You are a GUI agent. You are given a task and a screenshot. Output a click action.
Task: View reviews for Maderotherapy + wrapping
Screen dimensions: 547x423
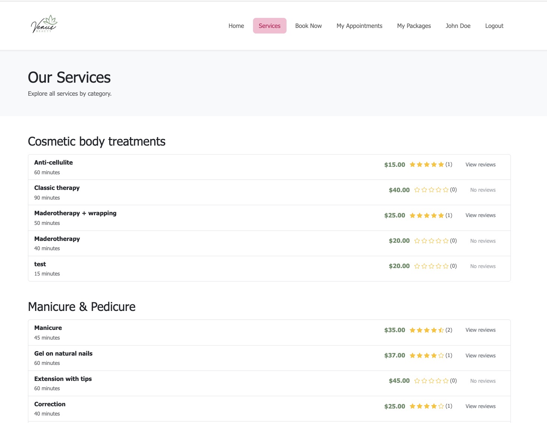pyautogui.click(x=480, y=216)
